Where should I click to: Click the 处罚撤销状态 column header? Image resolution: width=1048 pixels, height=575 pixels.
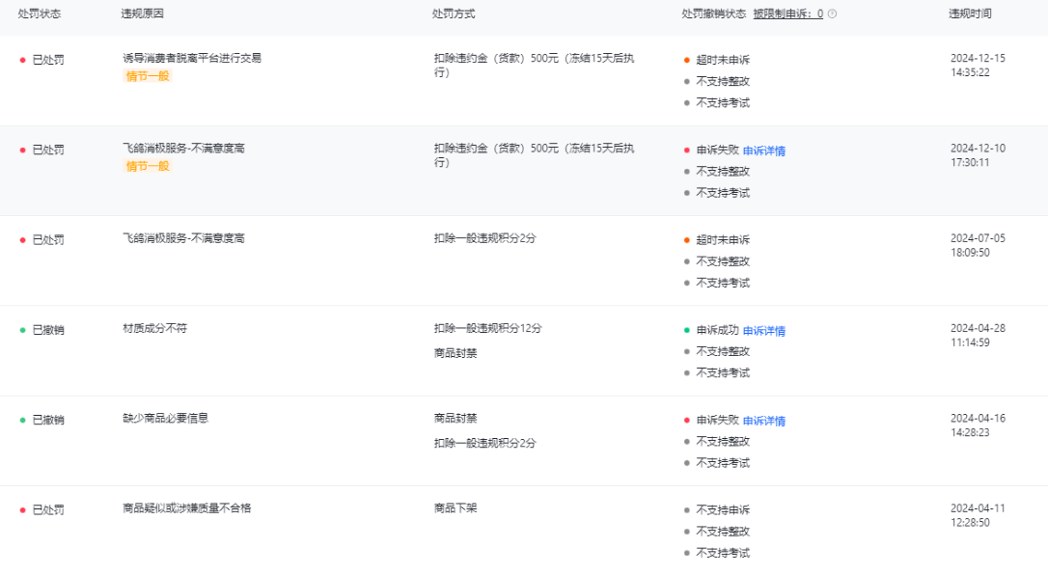[x=713, y=14]
